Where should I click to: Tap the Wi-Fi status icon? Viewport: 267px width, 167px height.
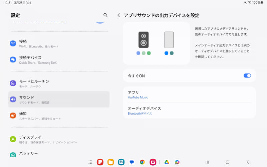click(x=250, y=2)
